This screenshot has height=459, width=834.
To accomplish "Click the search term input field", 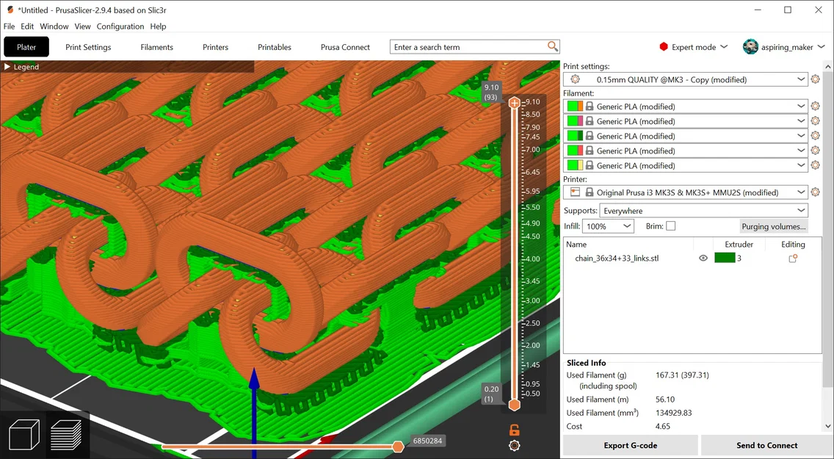I will [469, 47].
